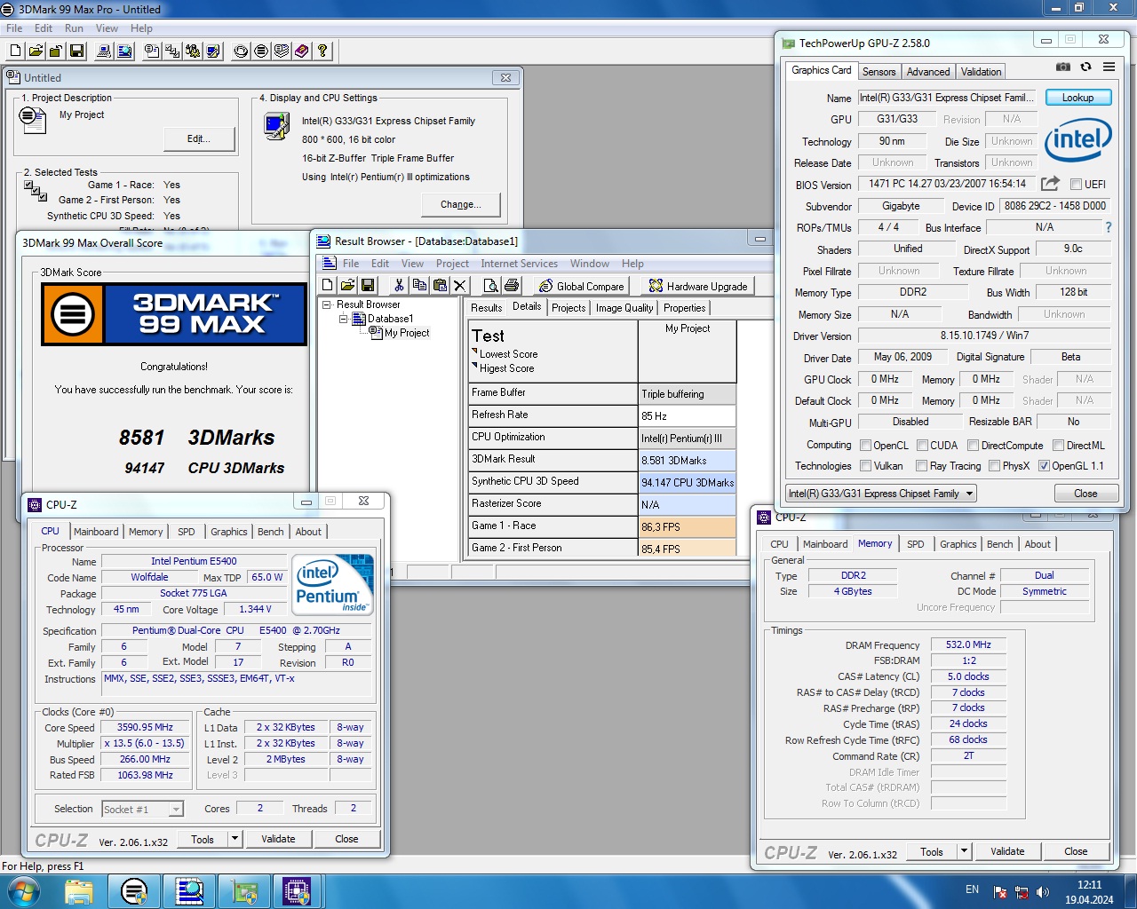Toggle Vulkan checkbox in GPU-Z
The image size is (1137, 909).
[865, 466]
